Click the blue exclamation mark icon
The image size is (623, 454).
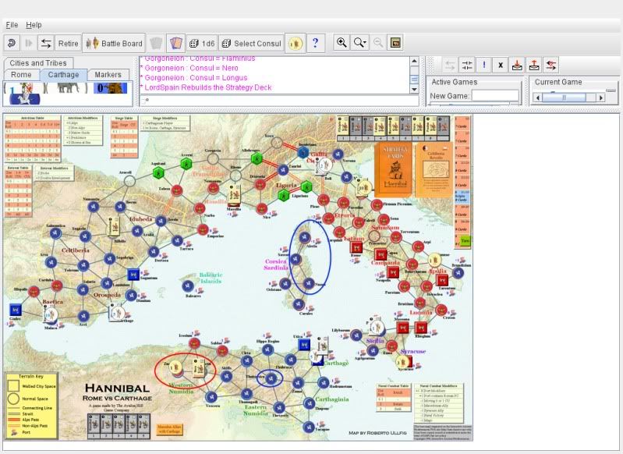tap(484, 65)
